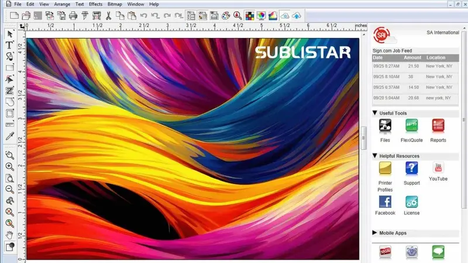Screen dimensions: 468x263
Task: Click the Date column header
Action: pyautogui.click(x=377, y=57)
